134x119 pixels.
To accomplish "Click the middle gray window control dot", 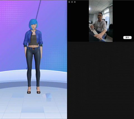I will pos(72,2).
